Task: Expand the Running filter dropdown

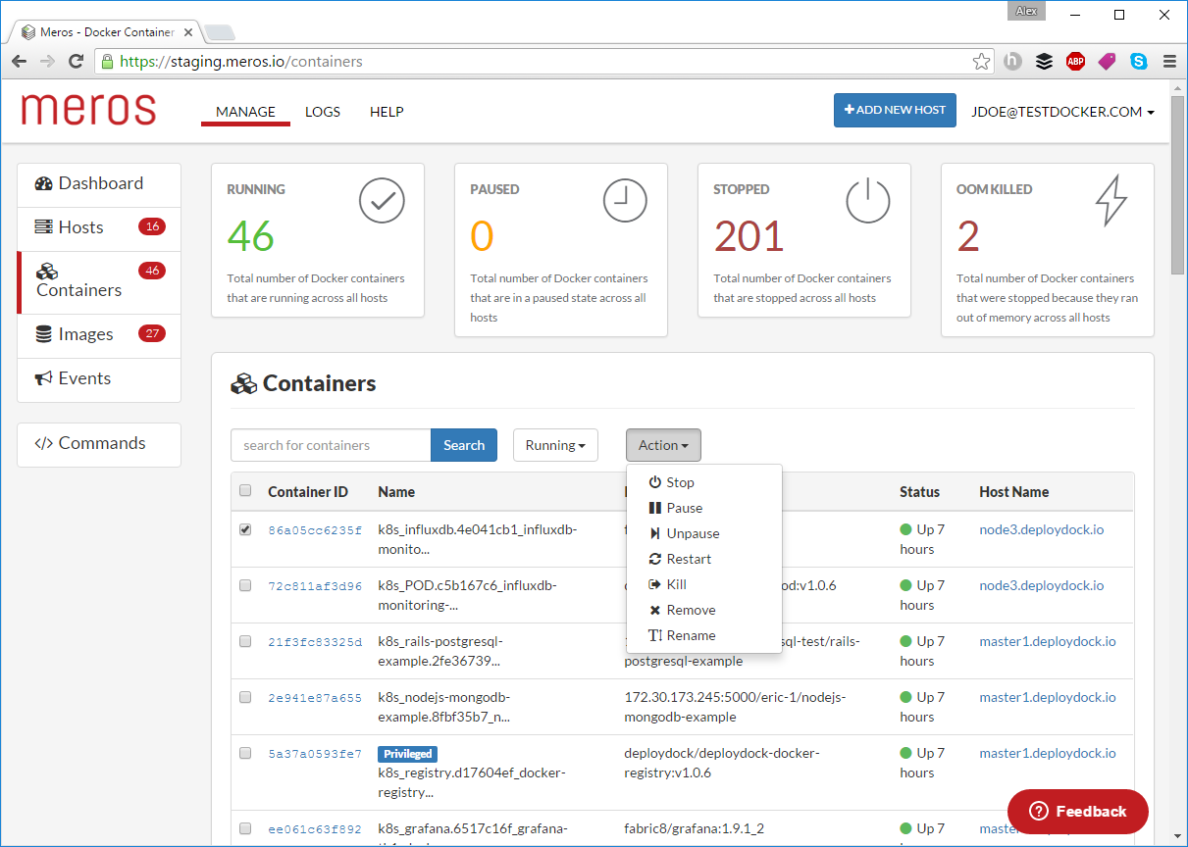Action: coord(555,445)
